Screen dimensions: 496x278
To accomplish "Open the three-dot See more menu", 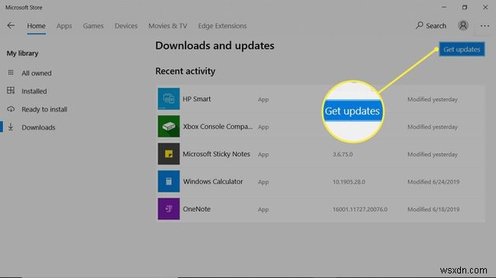I will pyautogui.click(x=485, y=26).
